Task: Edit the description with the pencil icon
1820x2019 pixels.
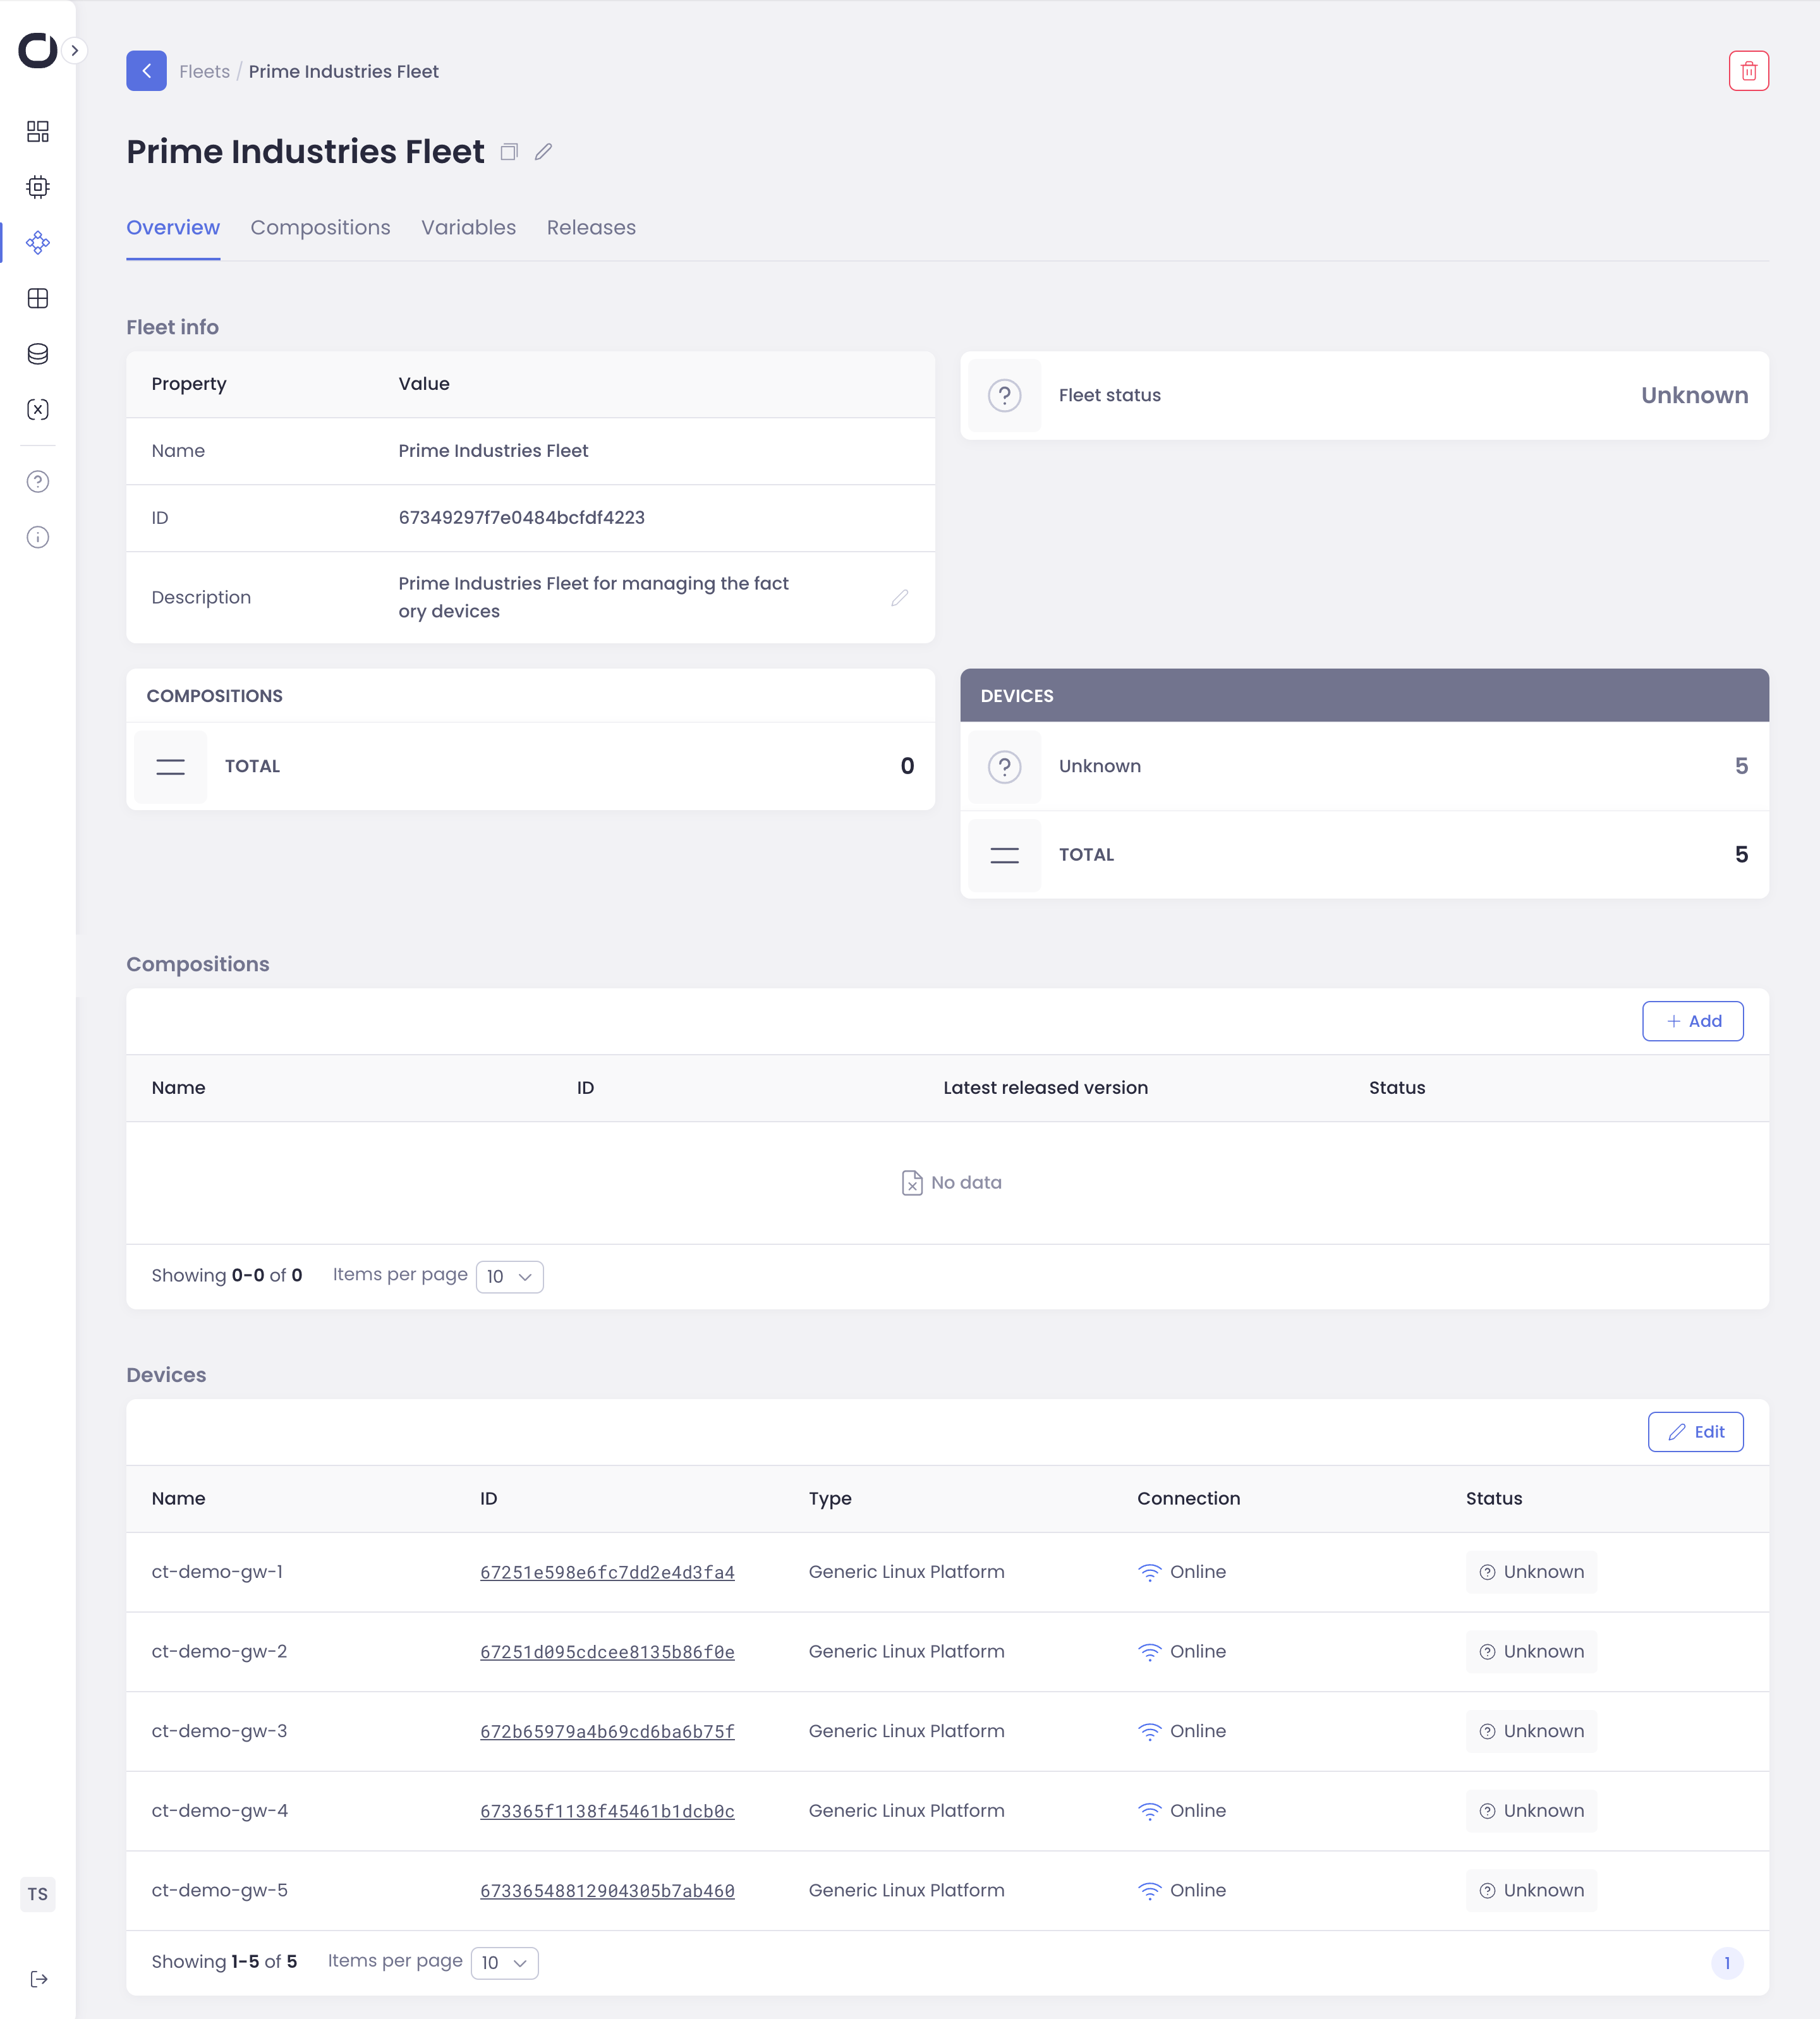Action: [899, 597]
